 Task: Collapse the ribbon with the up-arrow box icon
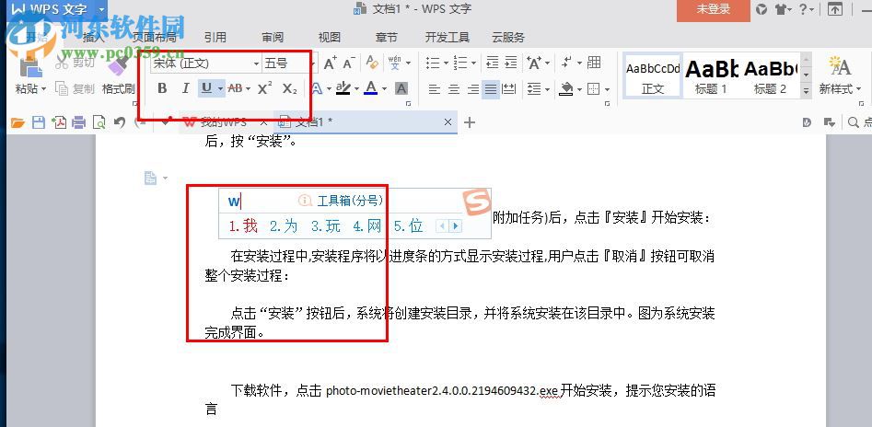pos(835,9)
